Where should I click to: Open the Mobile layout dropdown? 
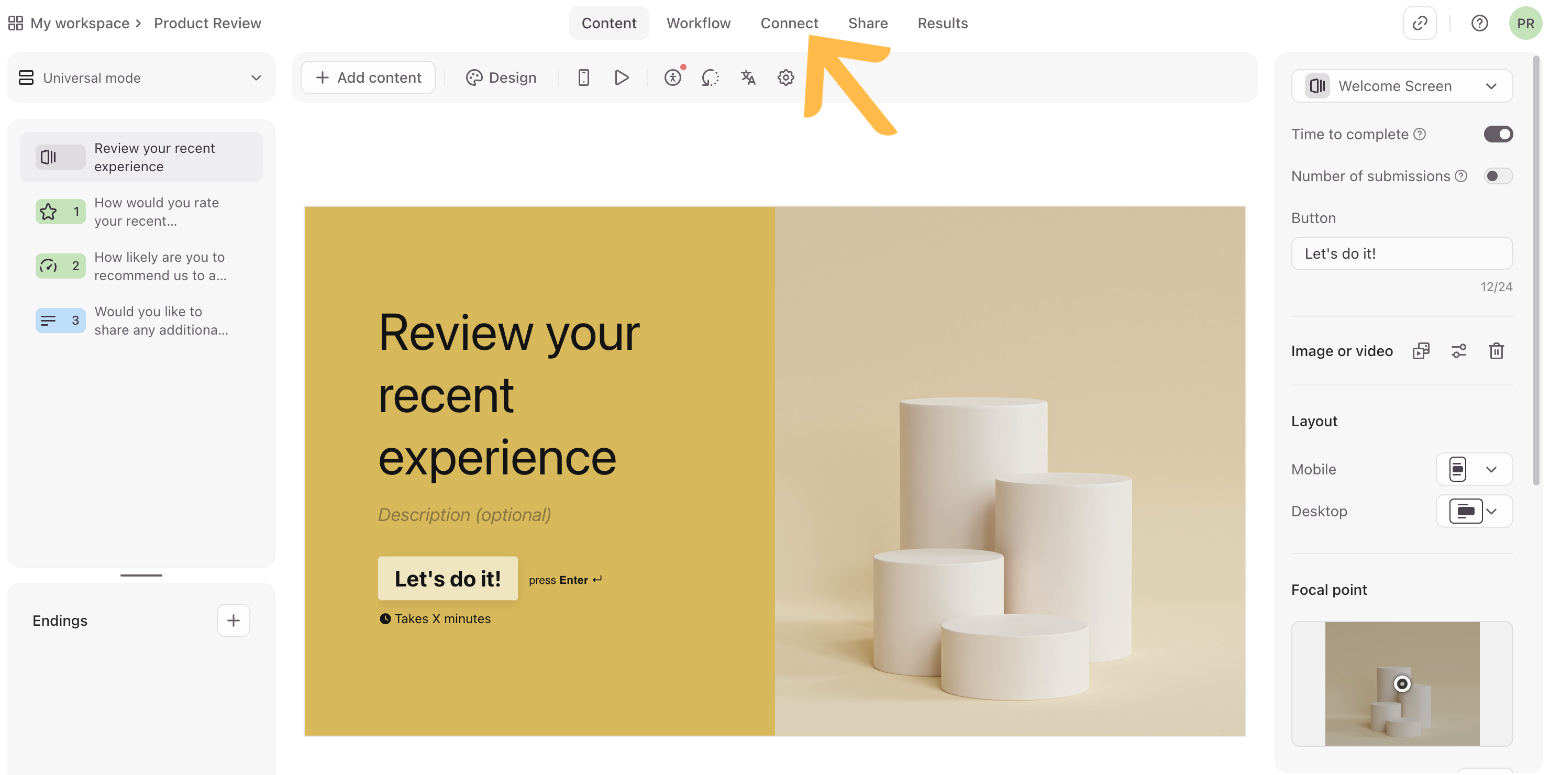1474,469
